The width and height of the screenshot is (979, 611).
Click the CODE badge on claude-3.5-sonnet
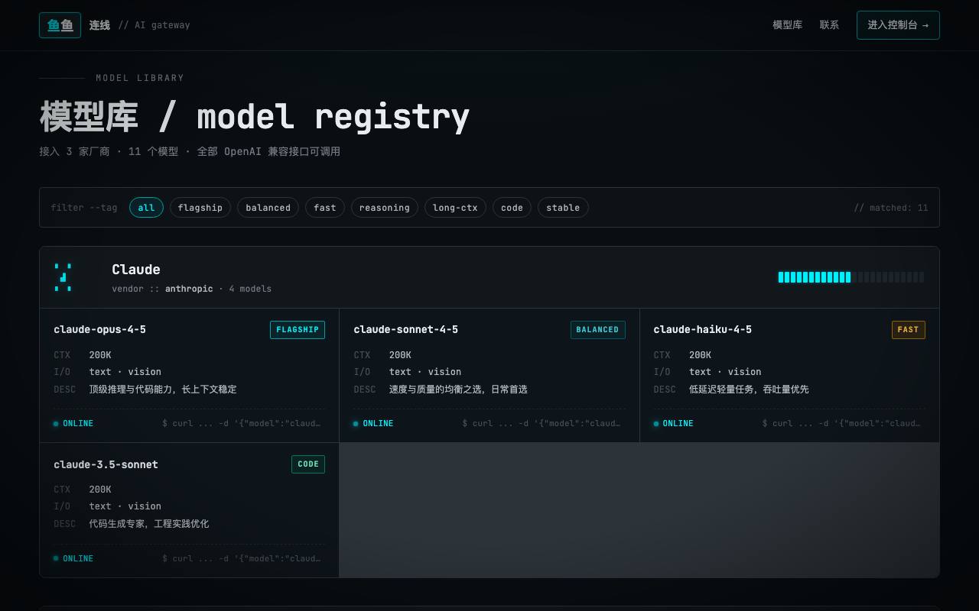pos(308,464)
